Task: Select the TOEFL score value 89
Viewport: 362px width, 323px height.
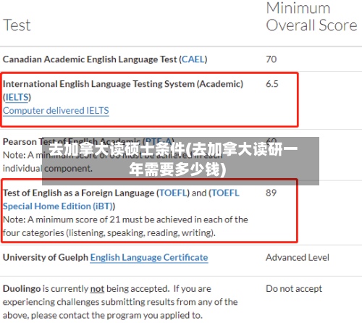Action: [x=271, y=193]
